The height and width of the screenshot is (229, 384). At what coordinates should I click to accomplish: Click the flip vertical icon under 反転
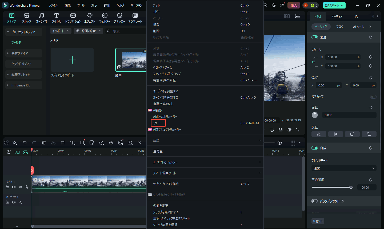(335, 134)
